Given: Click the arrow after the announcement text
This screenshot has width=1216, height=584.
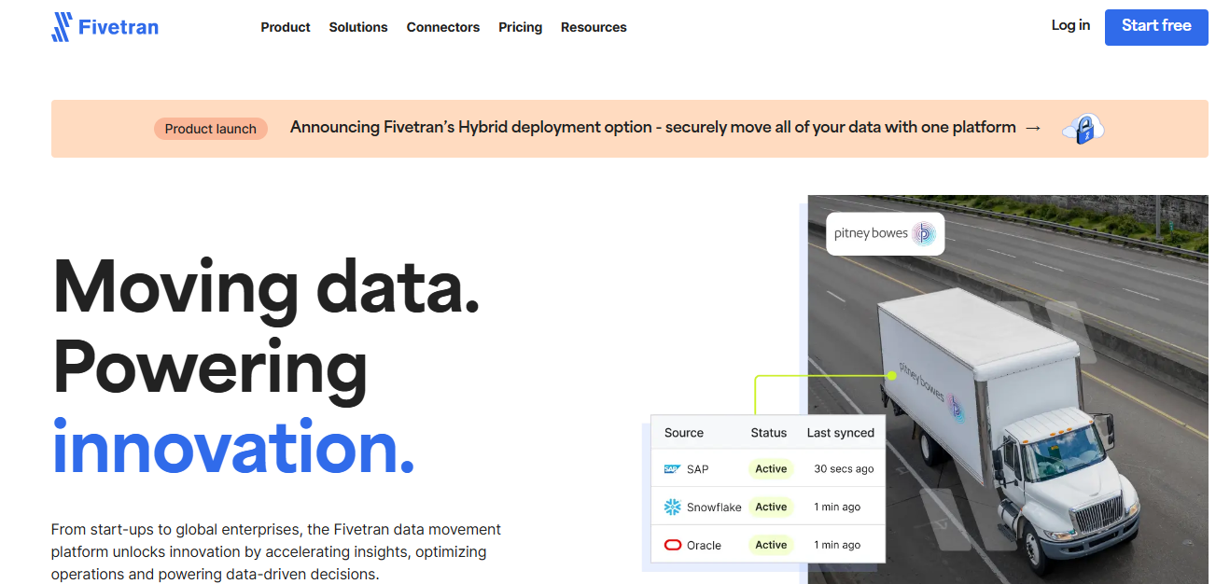Looking at the screenshot, I should click(x=1033, y=128).
